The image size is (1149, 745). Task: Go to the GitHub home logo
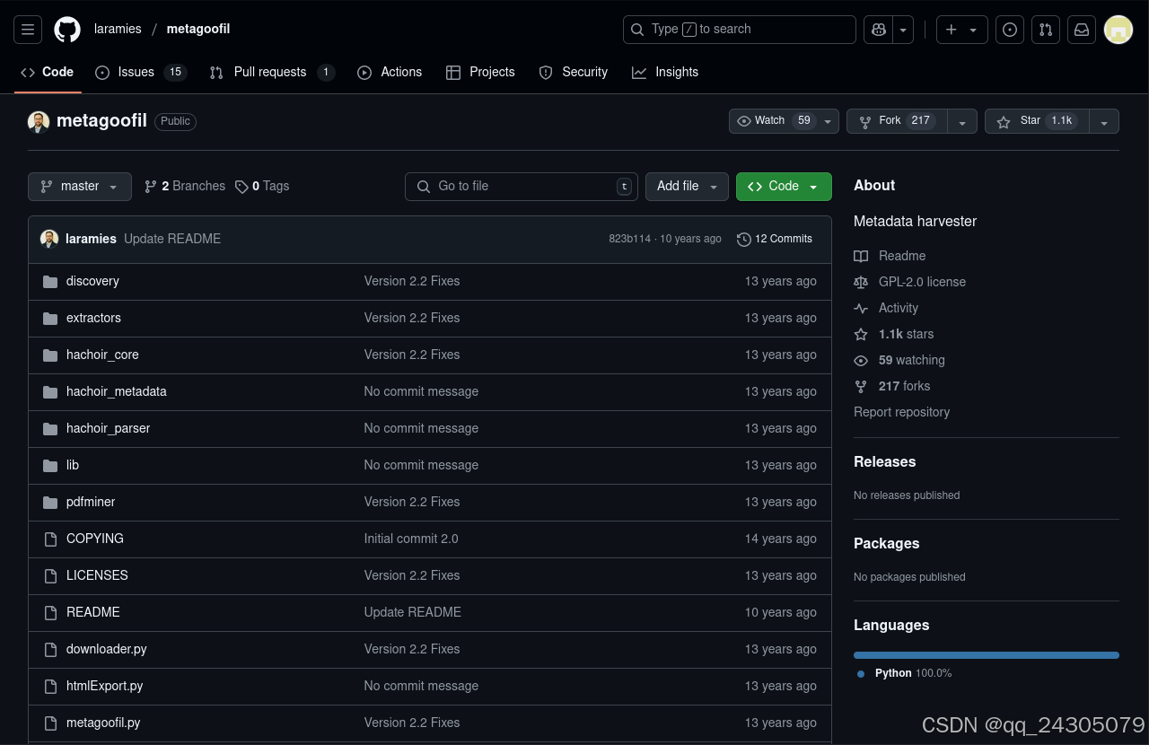[67, 30]
